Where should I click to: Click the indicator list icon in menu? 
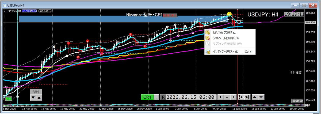pos(208,52)
